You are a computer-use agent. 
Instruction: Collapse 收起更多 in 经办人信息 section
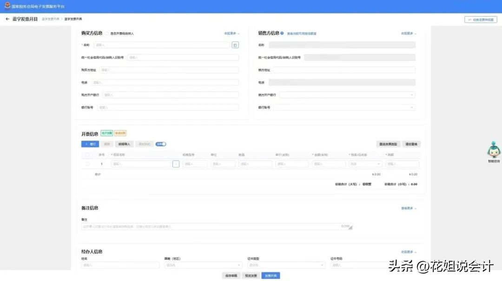[409, 252]
